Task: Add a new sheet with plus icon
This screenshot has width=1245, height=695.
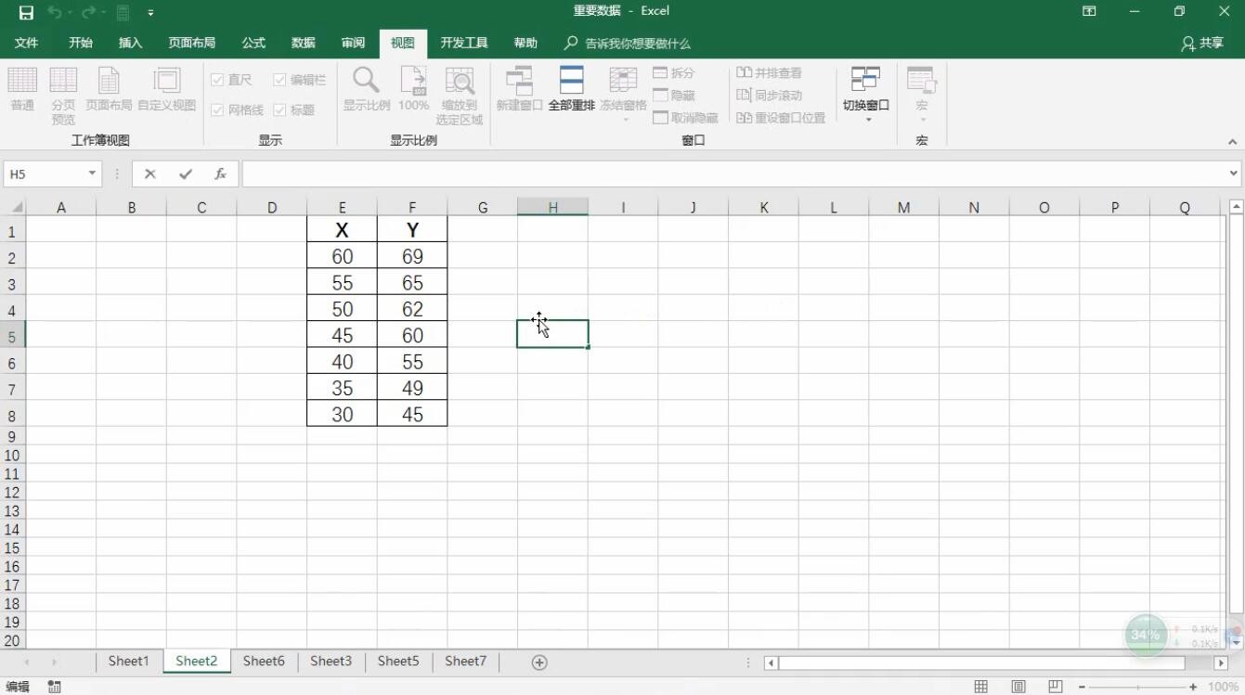Action: [539, 662]
